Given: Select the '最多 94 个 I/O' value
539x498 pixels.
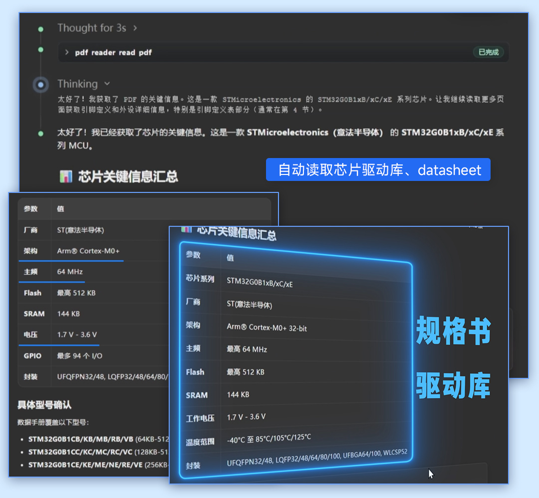Looking at the screenshot, I should point(80,356).
